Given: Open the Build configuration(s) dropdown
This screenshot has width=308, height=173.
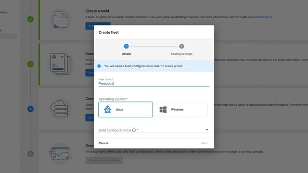Looking at the screenshot, I should [154, 130].
